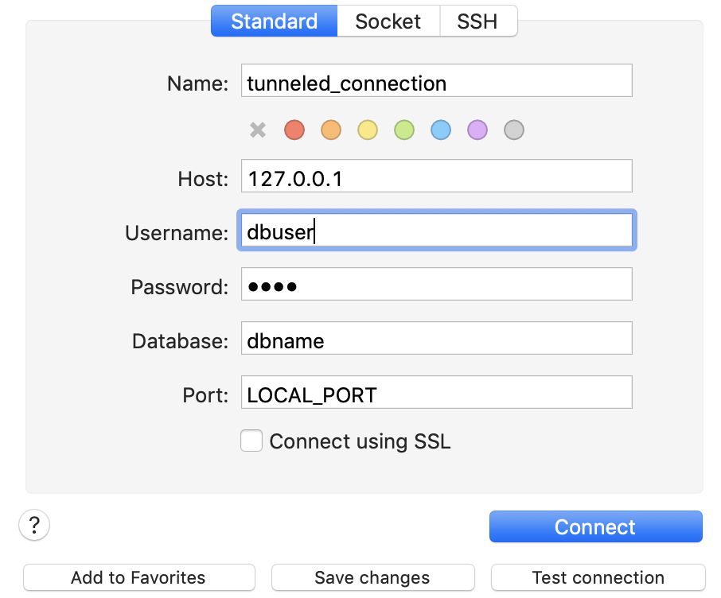Image resolution: width=721 pixels, height=598 pixels.
Task: Click Add to Favorites
Action: click(x=138, y=577)
